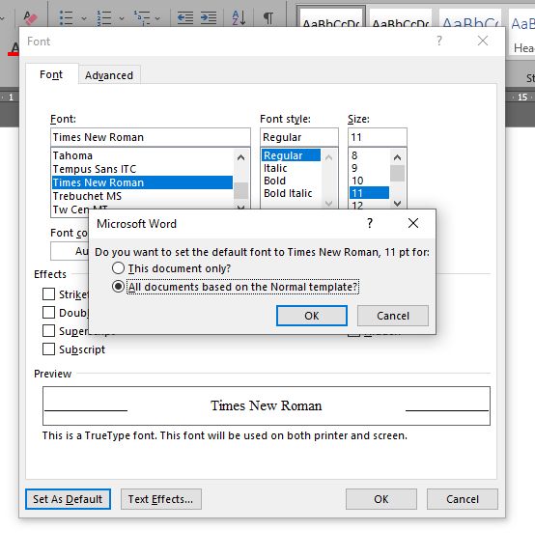This screenshot has width=535, height=558.
Task: Choose Tempus Sans ITC in font list
Action: coord(142,169)
